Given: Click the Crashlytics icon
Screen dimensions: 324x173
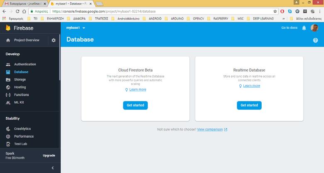Looking at the screenshot, I should (x=8, y=129).
